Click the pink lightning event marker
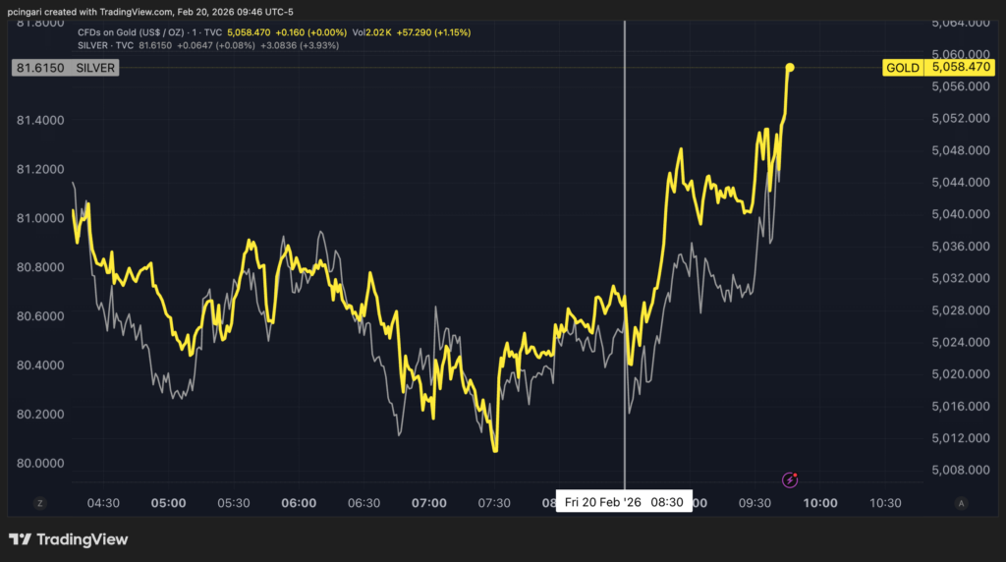 [x=790, y=479]
